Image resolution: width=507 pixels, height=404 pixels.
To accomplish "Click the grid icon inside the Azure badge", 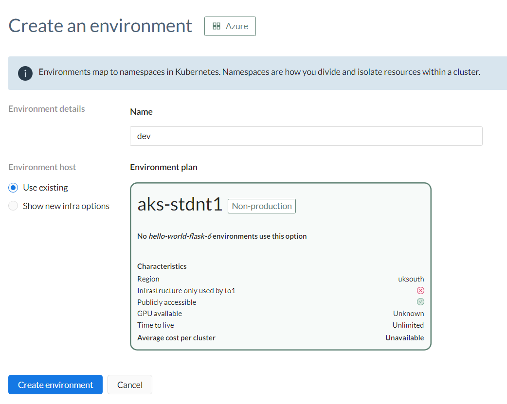I will 217,26.
